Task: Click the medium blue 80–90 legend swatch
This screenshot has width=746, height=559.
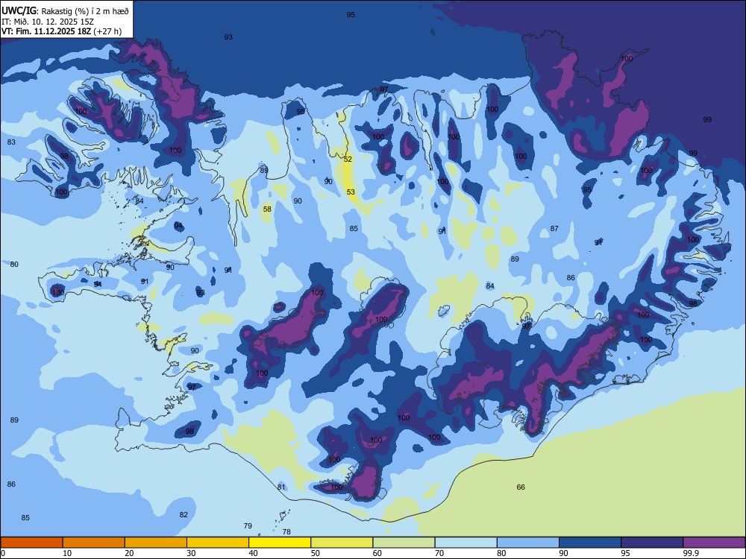Action: click(527, 543)
